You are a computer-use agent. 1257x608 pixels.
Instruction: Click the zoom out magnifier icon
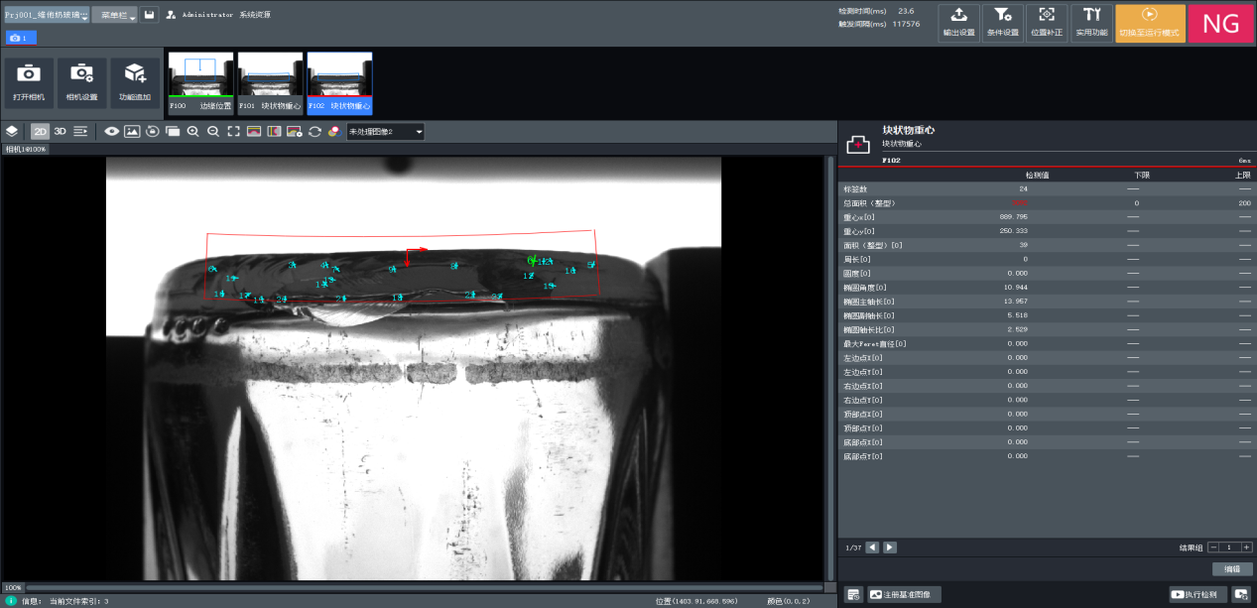pos(212,131)
